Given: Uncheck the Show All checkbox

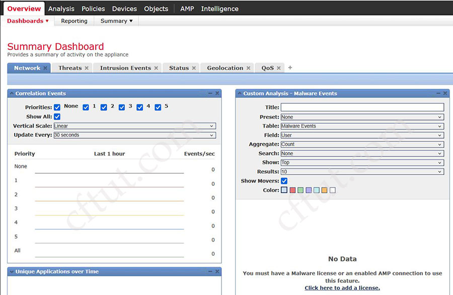Looking at the screenshot, I should point(57,116).
